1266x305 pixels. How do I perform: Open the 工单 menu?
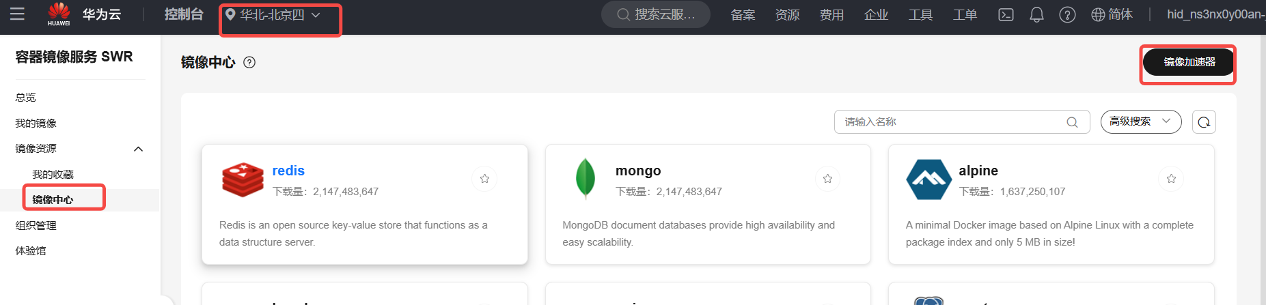point(965,15)
